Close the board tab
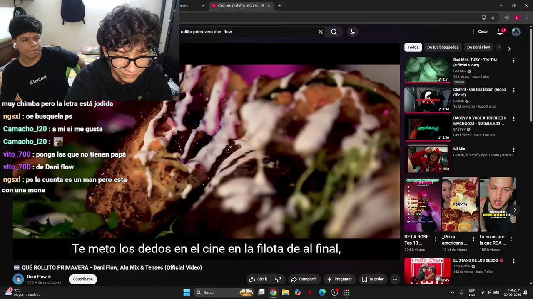This screenshot has width=533, height=299. [203, 5]
